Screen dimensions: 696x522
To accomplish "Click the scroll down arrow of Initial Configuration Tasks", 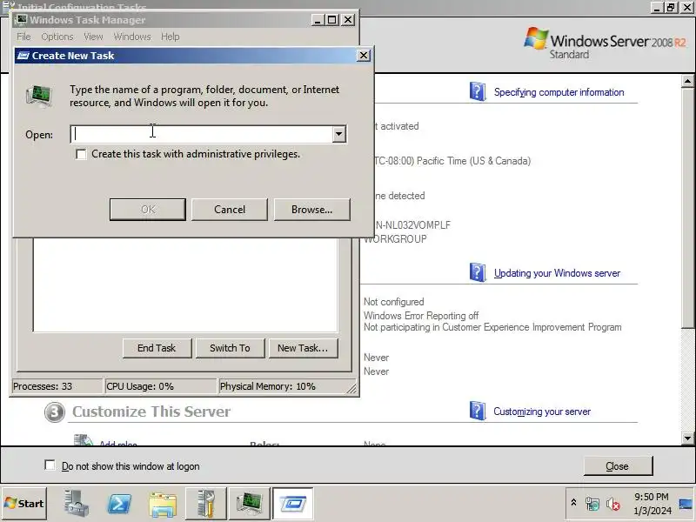I will tap(687, 438).
